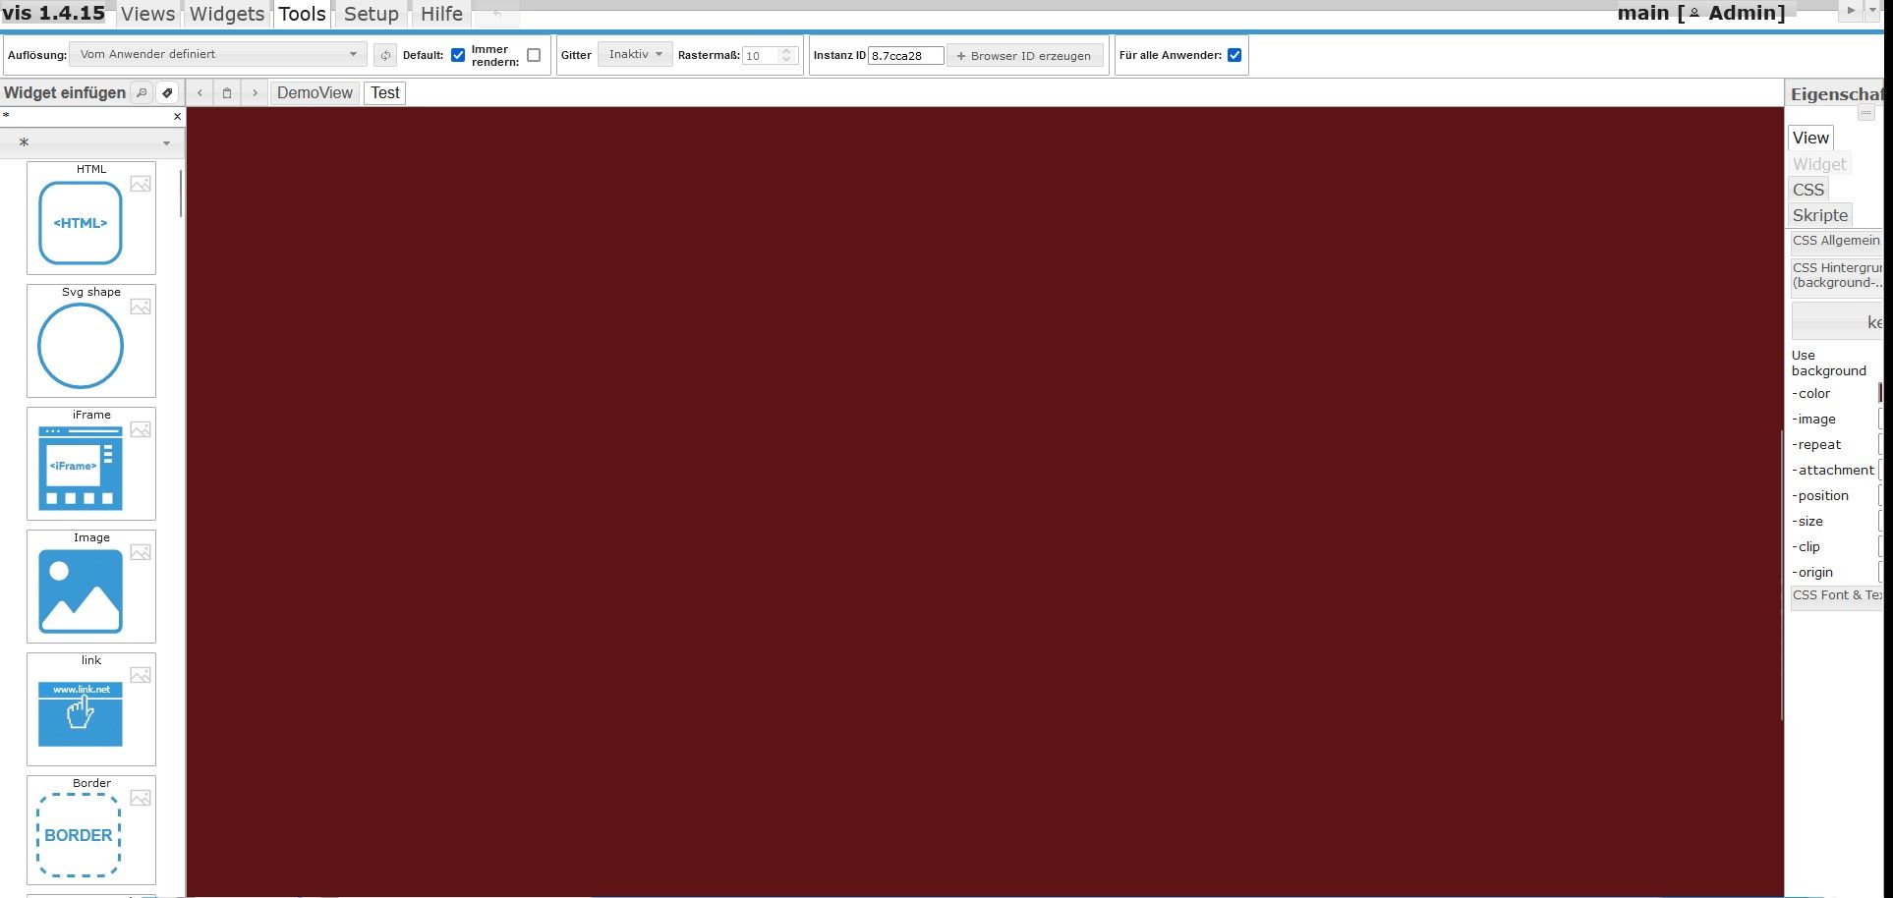Toggle the Für alle Anwender checkbox
Screen dimensions: 1893x898
click(1234, 55)
